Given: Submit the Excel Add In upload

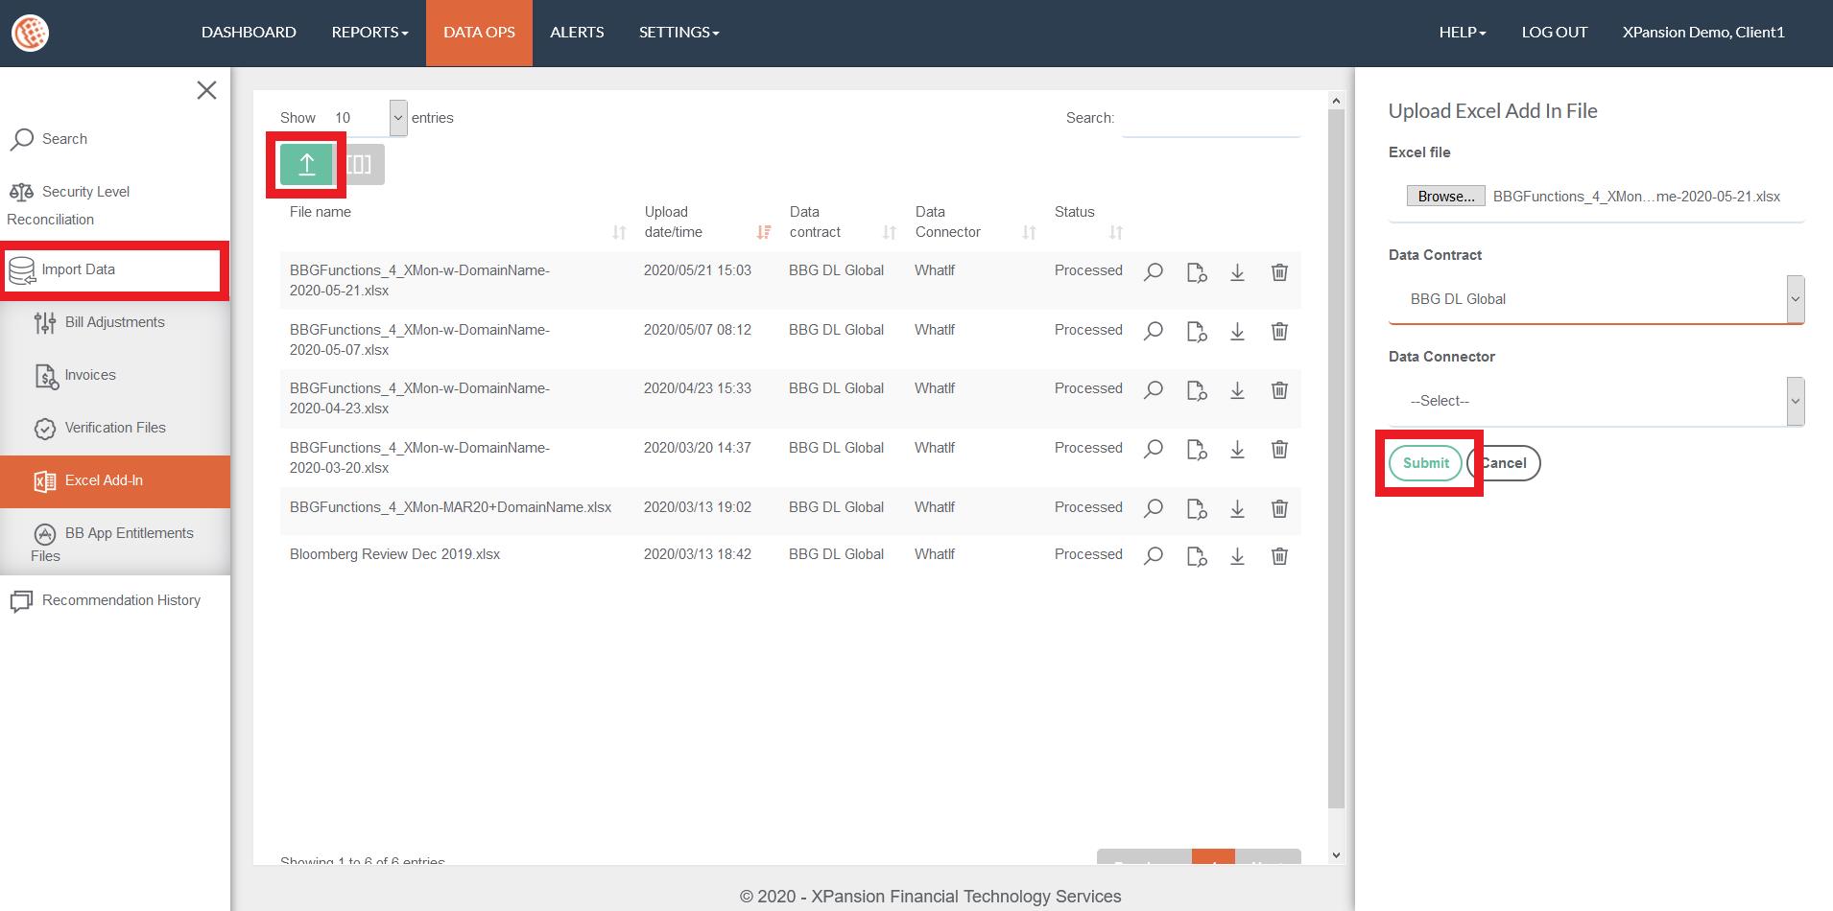Looking at the screenshot, I should (x=1425, y=463).
